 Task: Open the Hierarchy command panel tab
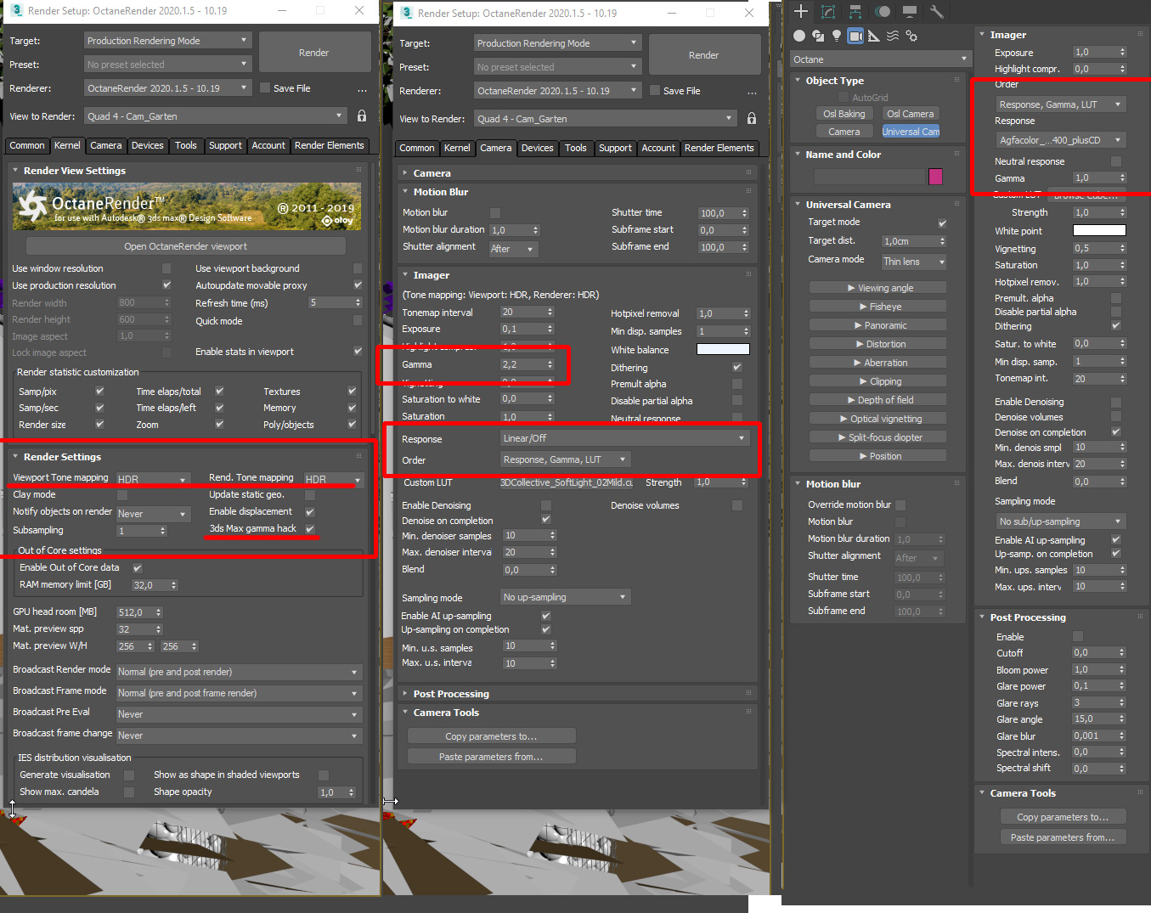pos(855,12)
